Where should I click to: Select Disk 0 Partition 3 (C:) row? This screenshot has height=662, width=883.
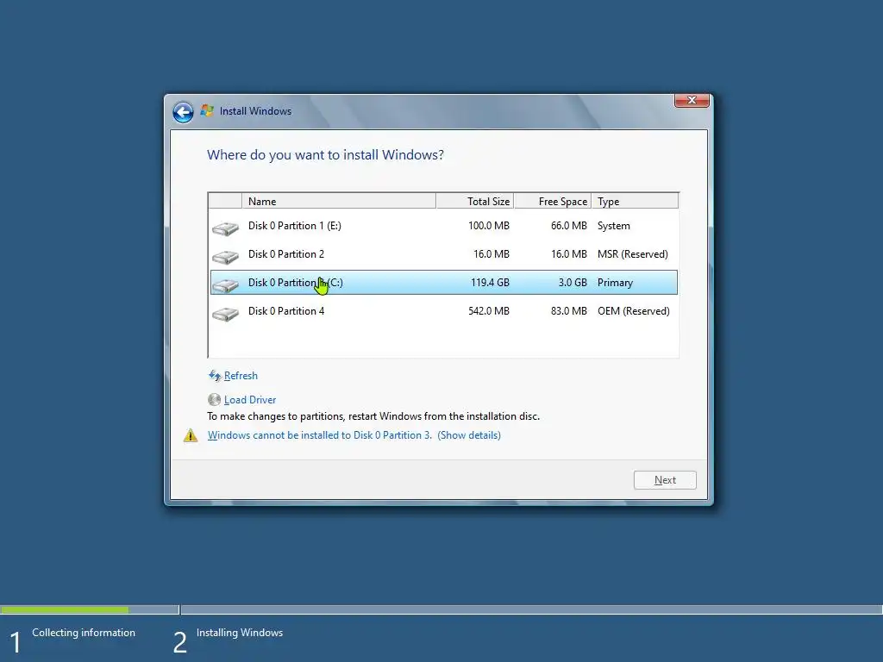(x=444, y=283)
